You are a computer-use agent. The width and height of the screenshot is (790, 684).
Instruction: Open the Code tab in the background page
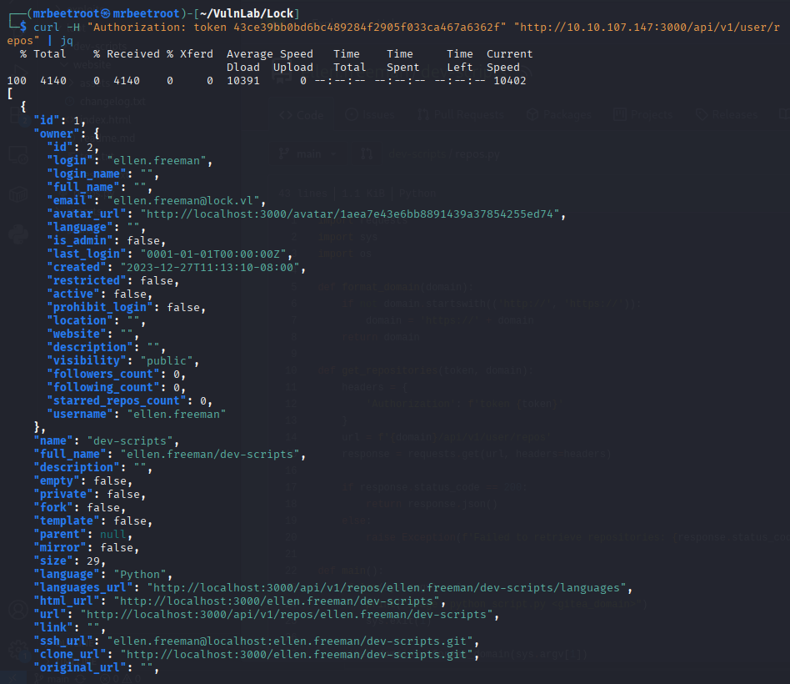[x=302, y=115]
